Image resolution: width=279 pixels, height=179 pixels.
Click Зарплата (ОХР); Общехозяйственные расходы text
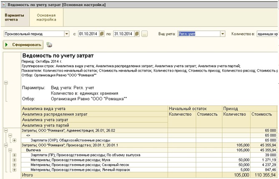pos(70,140)
